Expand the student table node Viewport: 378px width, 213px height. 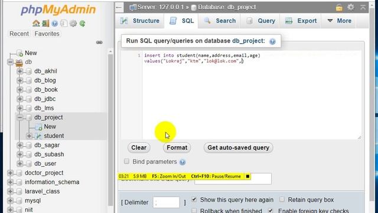(29, 136)
